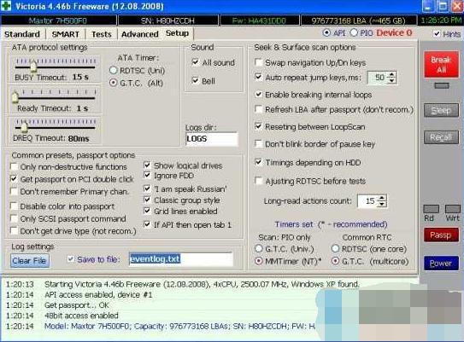
Task: Toggle the Bell sound checkbox
Action: tap(196, 81)
